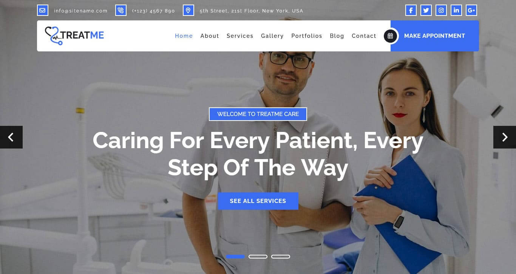
Task: Select the first active slider indicator
Action: click(235, 257)
